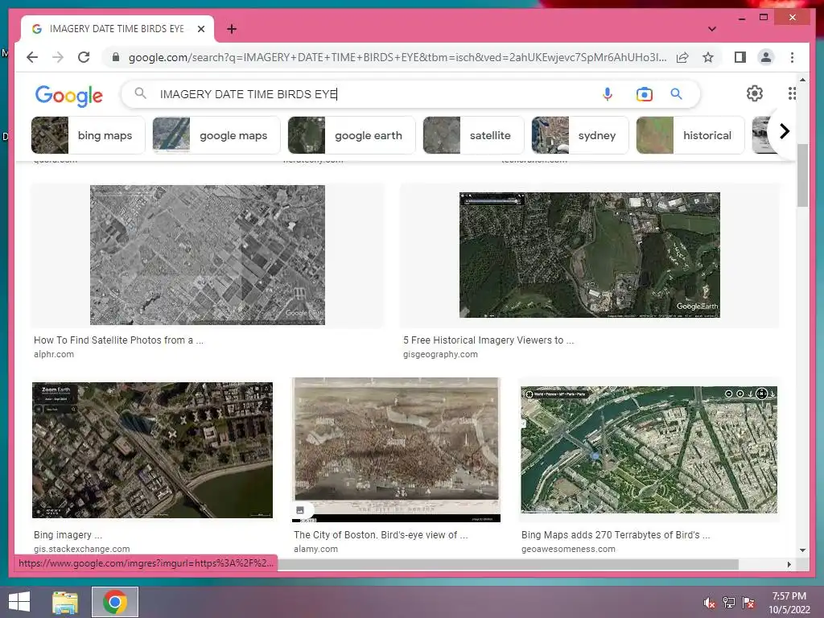Click the address bar URL
The image size is (824, 618).
tap(398, 57)
